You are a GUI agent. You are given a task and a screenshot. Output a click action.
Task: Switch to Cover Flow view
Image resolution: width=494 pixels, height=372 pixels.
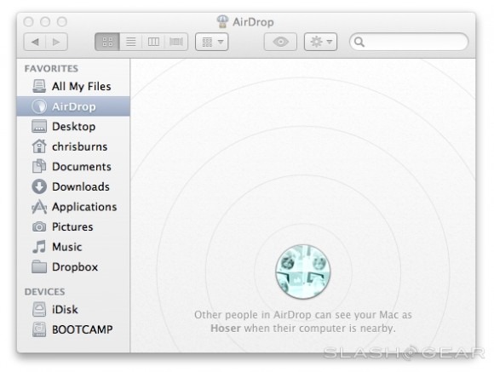(x=176, y=42)
